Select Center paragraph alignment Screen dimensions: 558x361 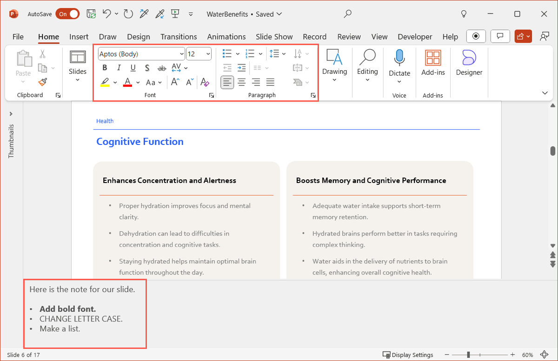[242, 82]
